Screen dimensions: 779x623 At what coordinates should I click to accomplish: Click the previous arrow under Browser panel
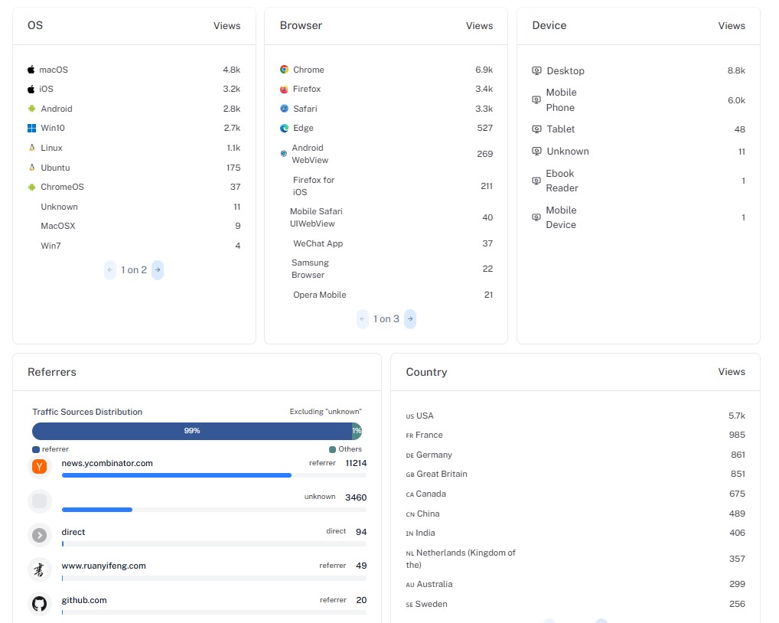point(361,319)
